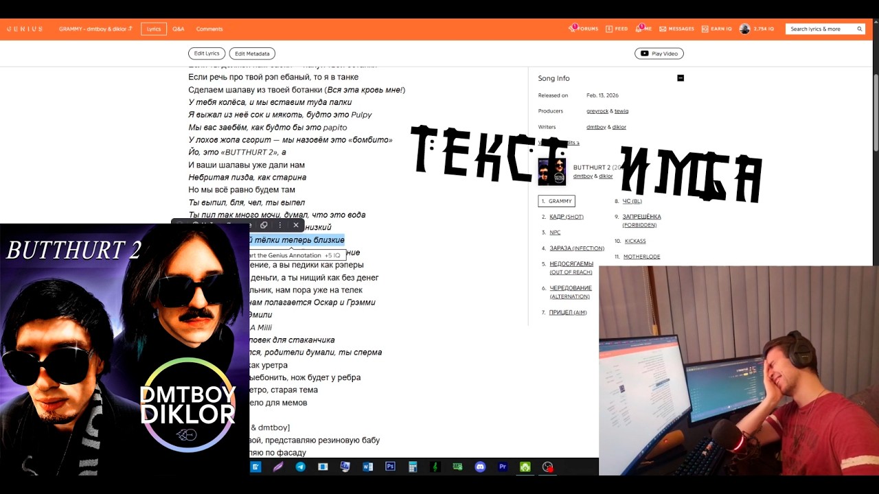Open Premiere Pro from the taskbar
Viewport: 879px width, 494px height.
[503, 467]
